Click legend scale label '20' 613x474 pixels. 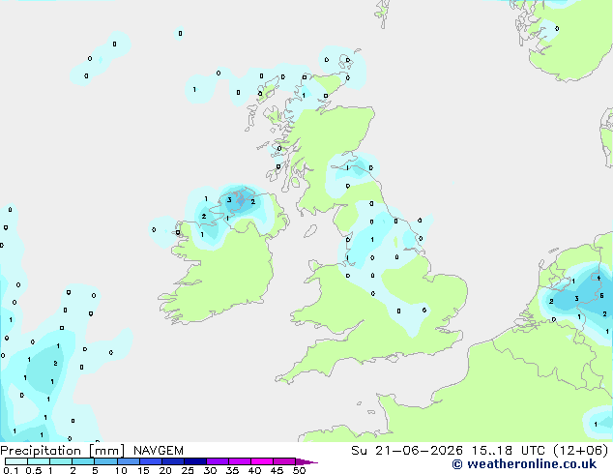[x=165, y=470]
